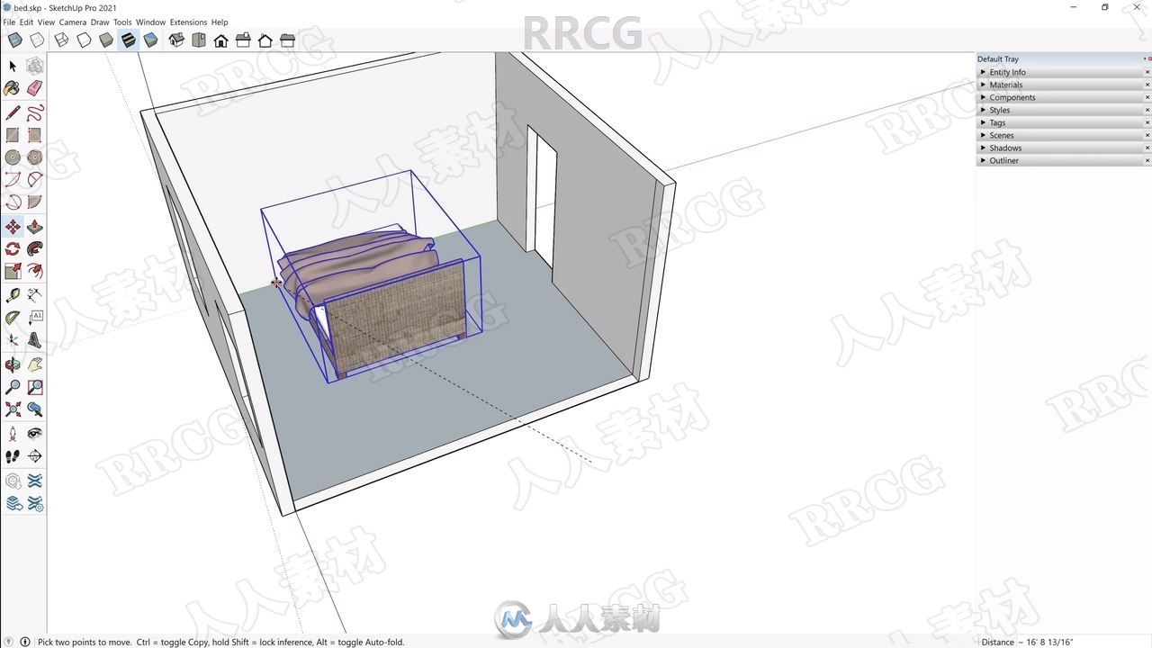Image resolution: width=1152 pixels, height=648 pixels.
Task: Enable Monochrome face style
Action: (150, 40)
